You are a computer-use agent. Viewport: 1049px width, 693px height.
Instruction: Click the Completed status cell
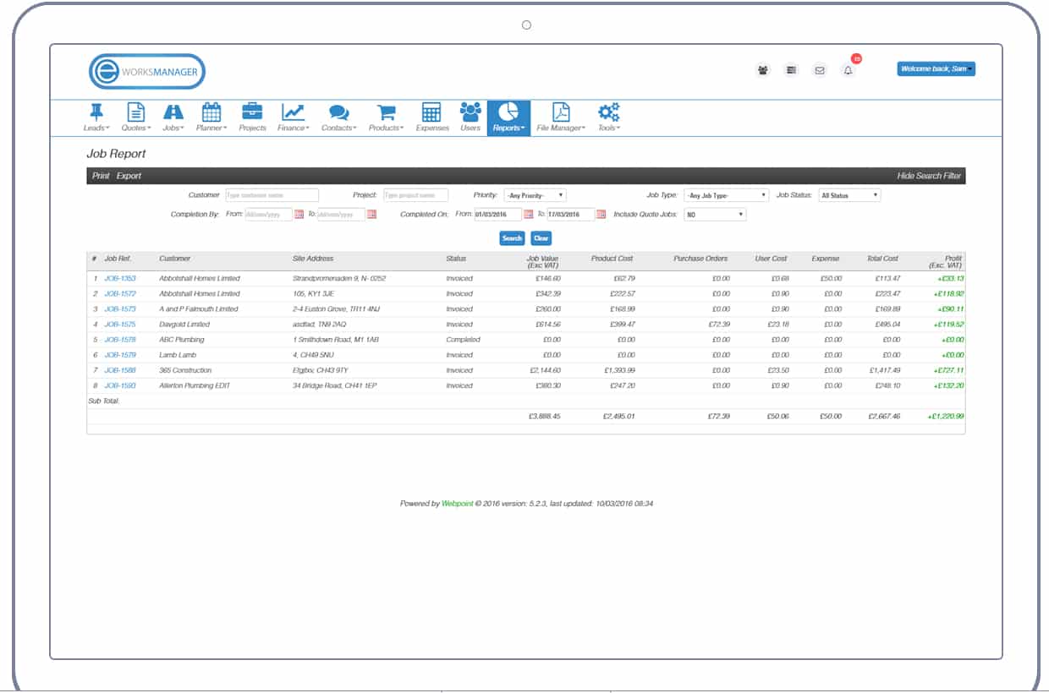463,340
